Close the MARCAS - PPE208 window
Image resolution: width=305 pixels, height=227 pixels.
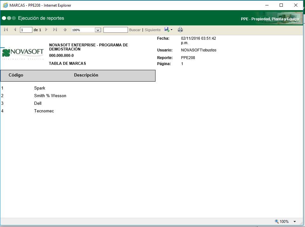tap(296, 5)
